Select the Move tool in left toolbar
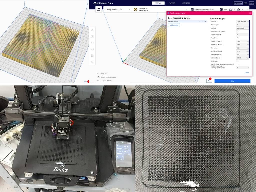The width and height of the screenshot is (256, 192). 92,30
